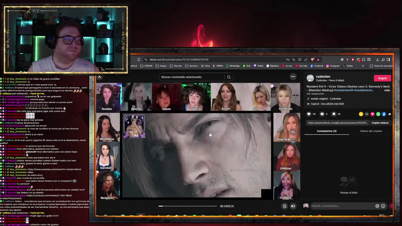The image size is (402, 226).
Task: Bookmark the video with favorites icon
Action: click(x=334, y=114)
